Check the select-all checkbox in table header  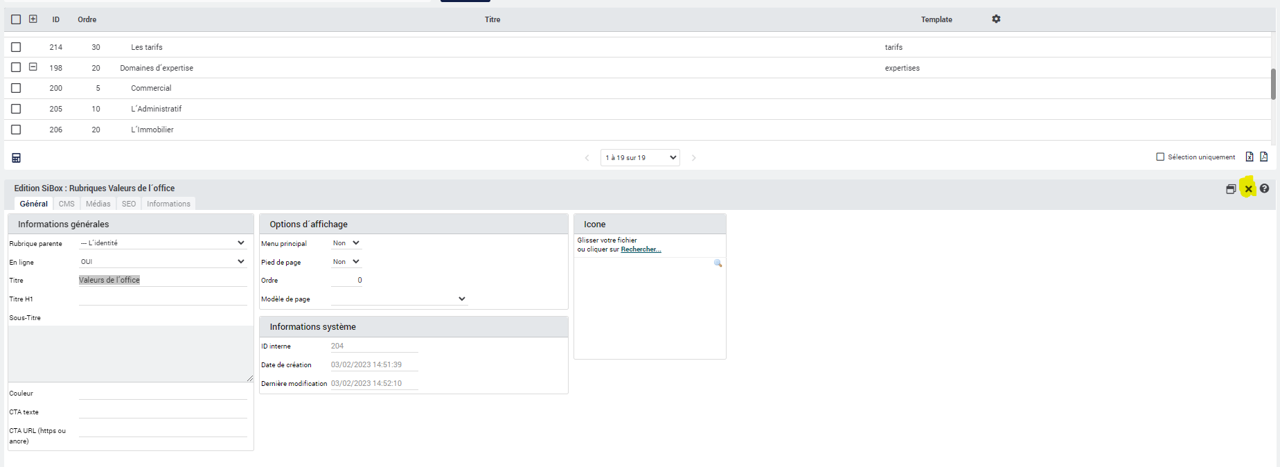tap(16, 19)
